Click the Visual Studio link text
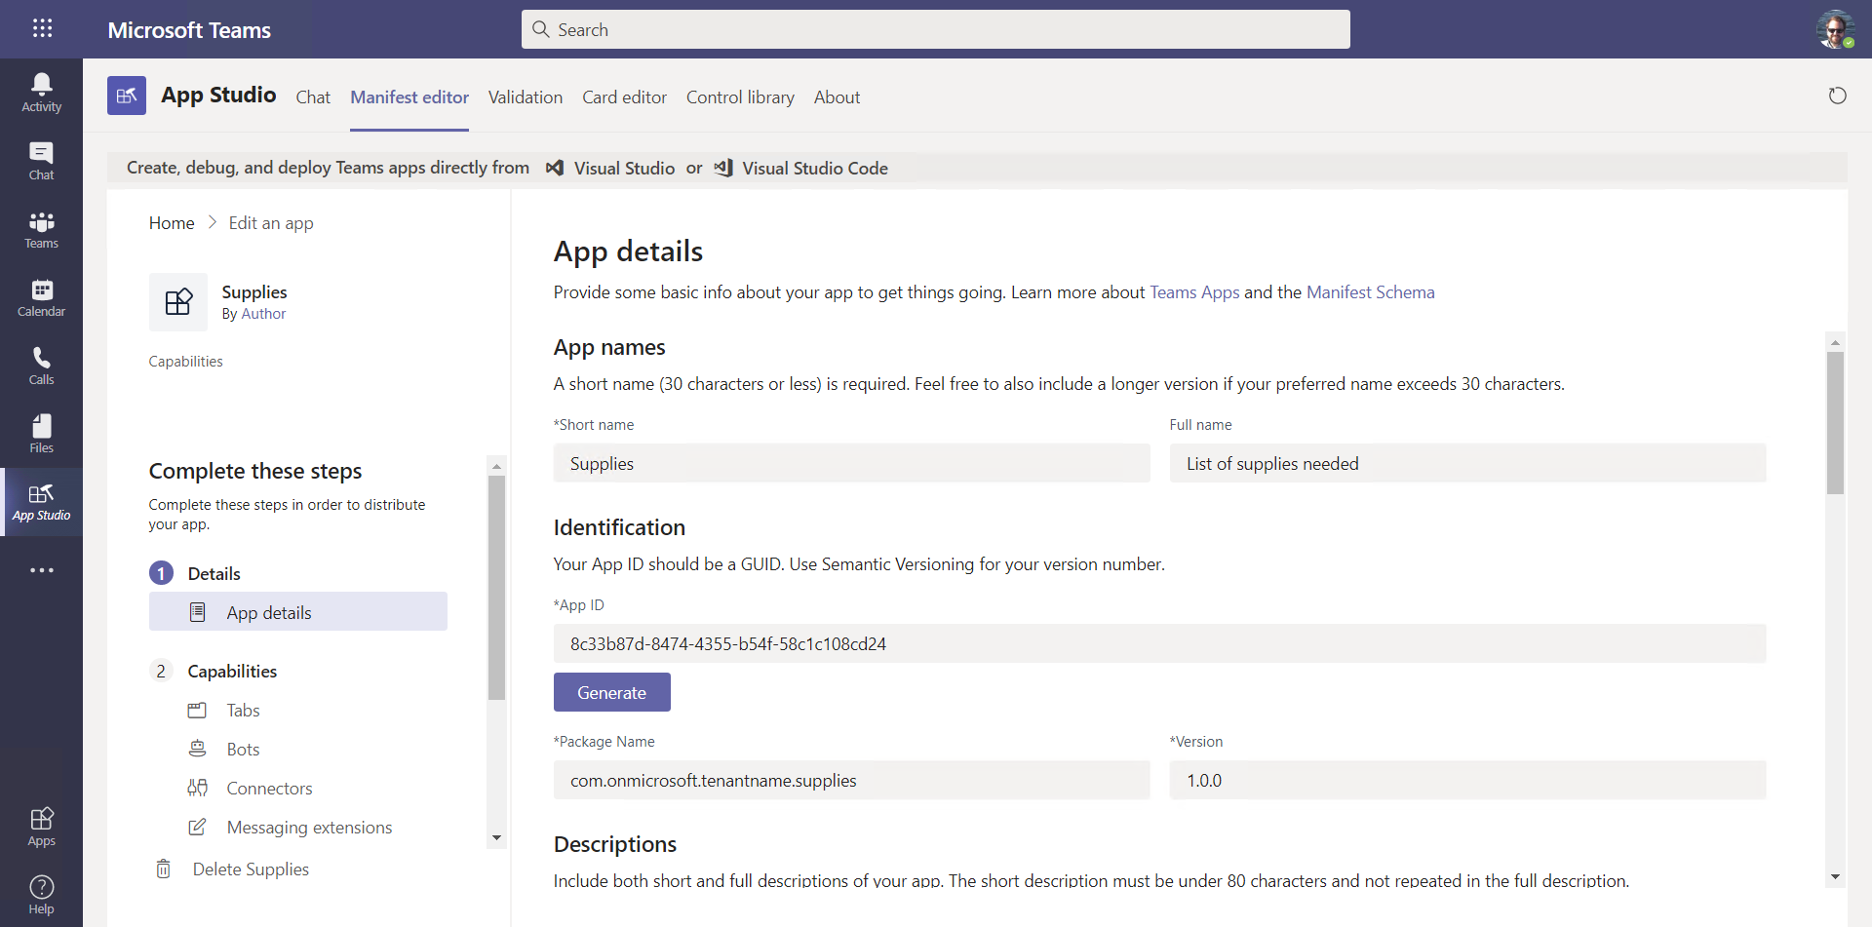The height and width of the screenshot is (927, 1872). [624, 169]
